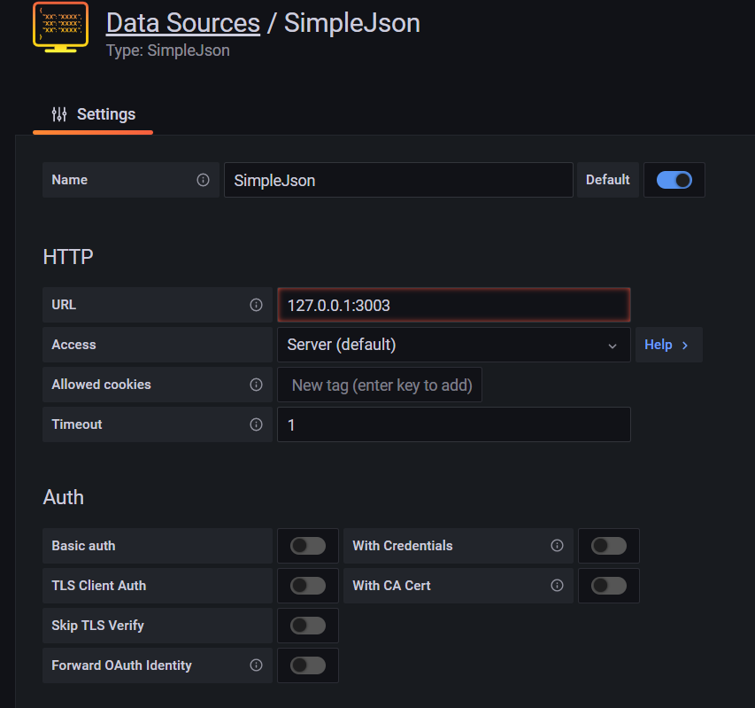This screenshot has height=708, width=755.
Task: Click the Access label
Action: (x=73, y=345)
